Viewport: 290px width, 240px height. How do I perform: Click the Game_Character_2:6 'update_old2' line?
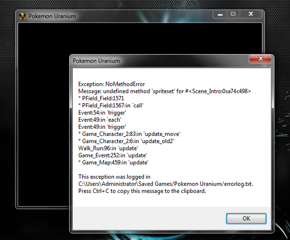[x=126, y=141]
